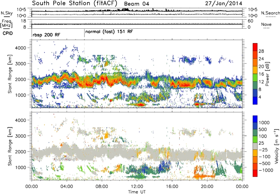Click the 'Time UT' axis label
280x194 pixels.
click(137, 192)
